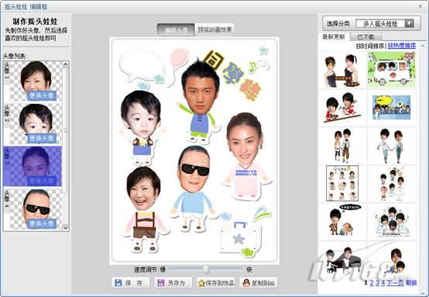Sort templates via 按时间排序
This screenshot has height=297, width=429.
pos(370,46)
